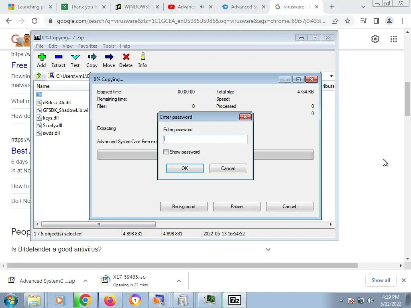The image size is (411, 308).
Task: Open Chrome tab search dropdown
Action: (x=363, y=7)
